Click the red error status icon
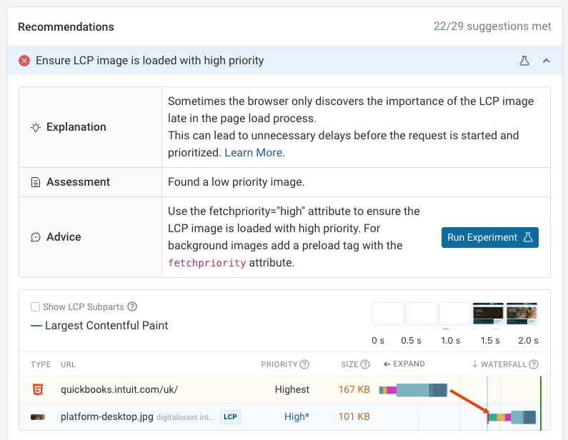 point(24,61)
